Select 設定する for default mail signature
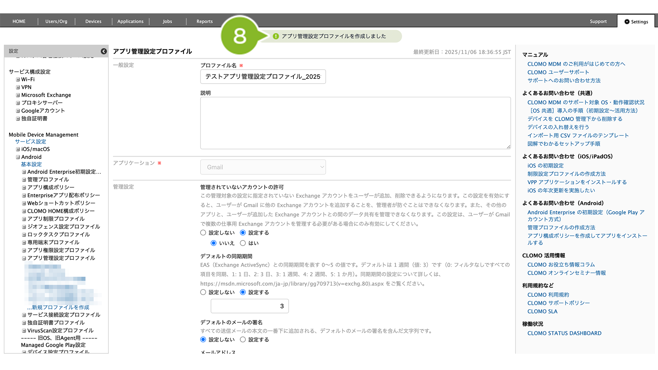 click(243, 340)
